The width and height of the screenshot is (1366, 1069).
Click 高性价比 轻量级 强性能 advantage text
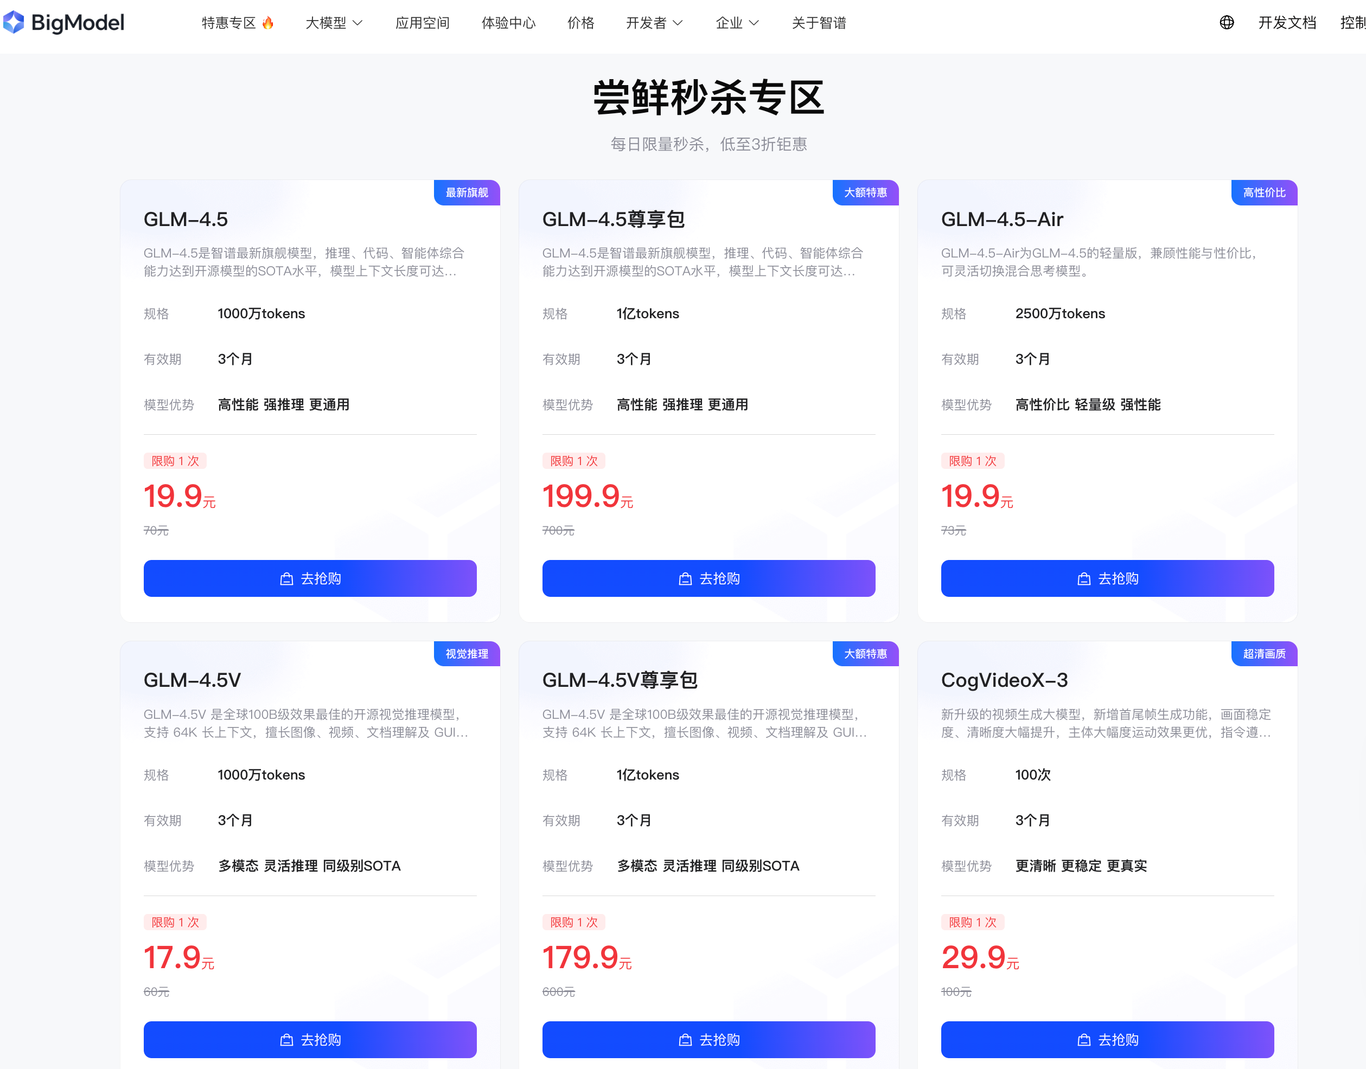pyautogui.click(x=1087, y=405)
